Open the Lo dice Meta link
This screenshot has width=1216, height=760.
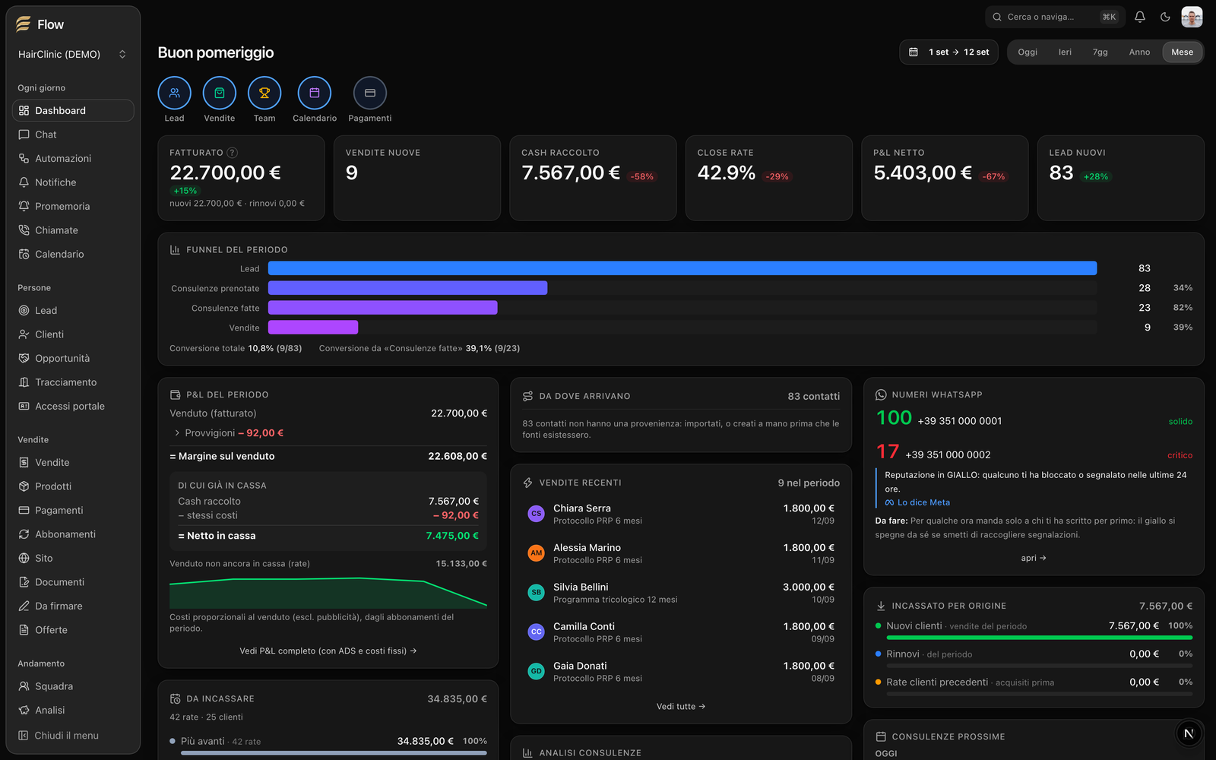[917, 502]
